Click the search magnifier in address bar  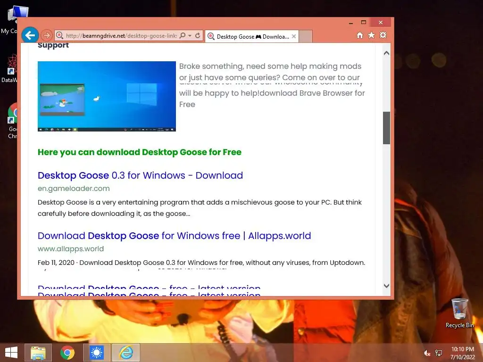[x=183, y=35]
